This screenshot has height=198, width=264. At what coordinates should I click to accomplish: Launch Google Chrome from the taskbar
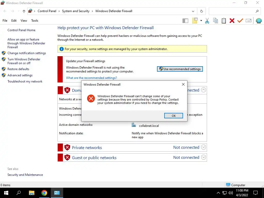click(44, 193)
